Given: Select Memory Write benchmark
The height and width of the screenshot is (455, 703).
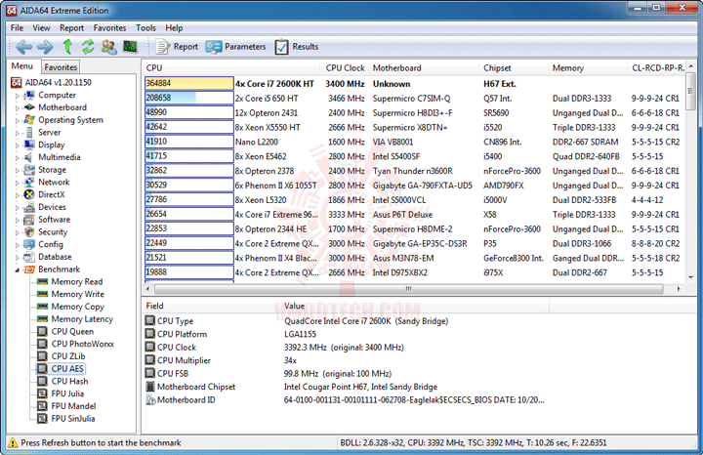Looking at the screenshot, I should 77,294.
